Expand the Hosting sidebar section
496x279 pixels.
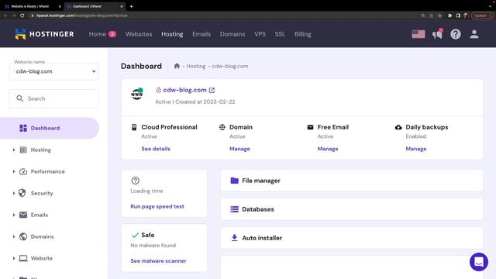[14, 150]
